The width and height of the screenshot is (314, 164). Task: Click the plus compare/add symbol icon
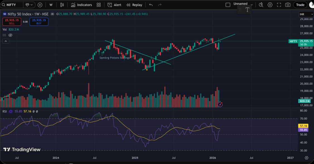click(x=40, y=5)
